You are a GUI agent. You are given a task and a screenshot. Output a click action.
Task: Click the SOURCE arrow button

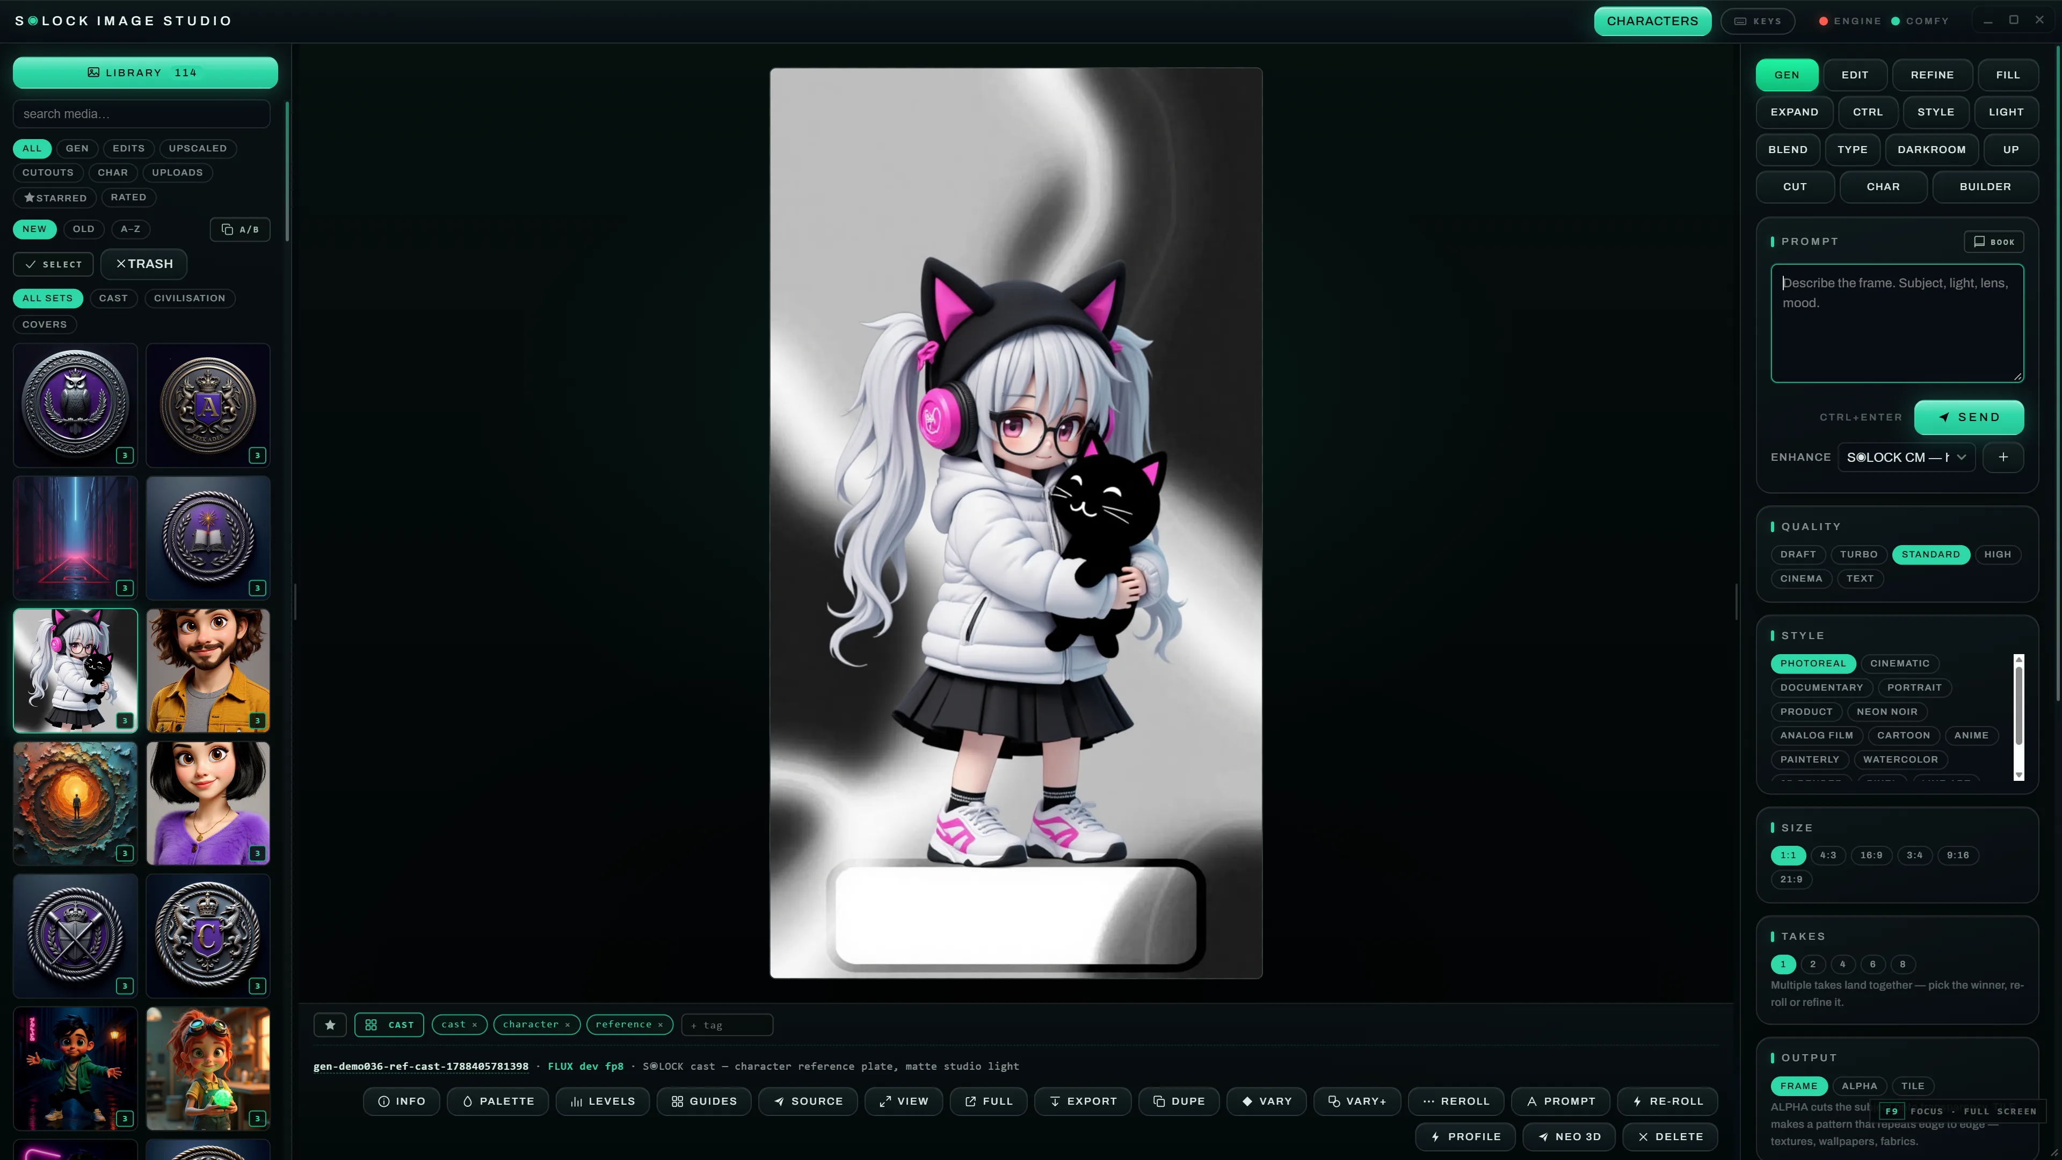point(808,1101)
